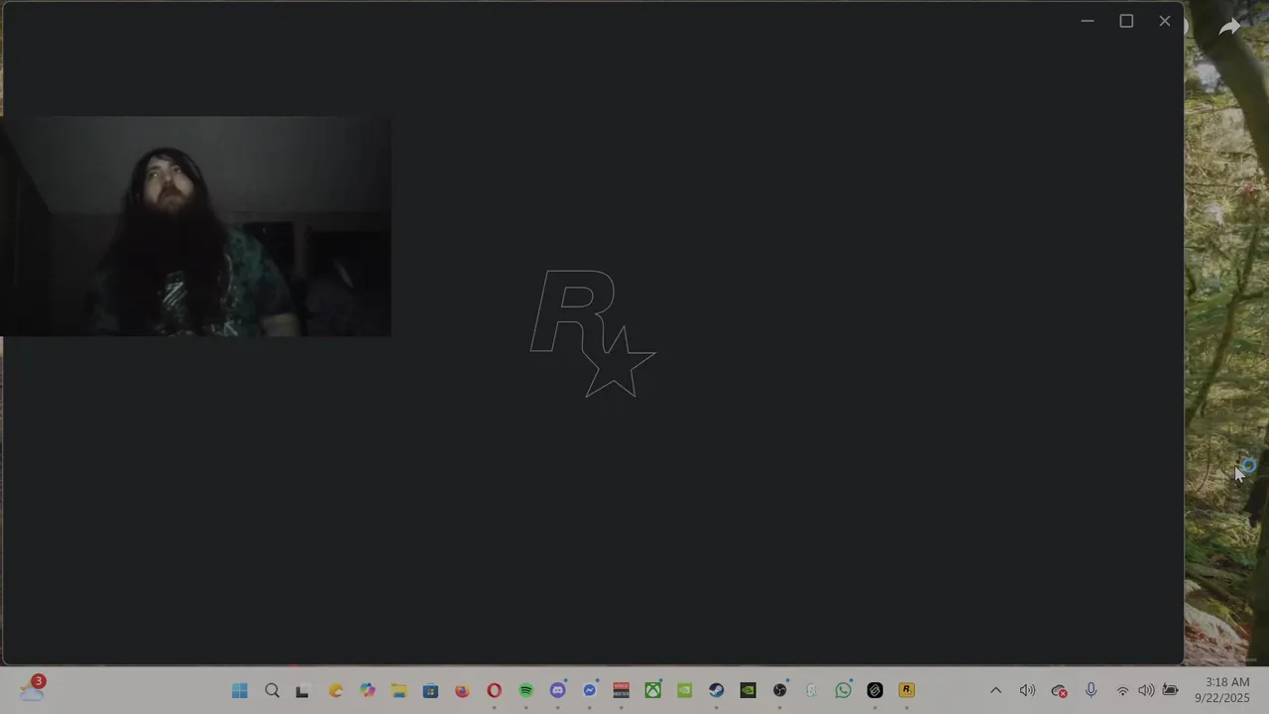Screen dimensions: 1269x714
Task: Open the Xbox app taskbar icon
Action: [x=652, y=690]
